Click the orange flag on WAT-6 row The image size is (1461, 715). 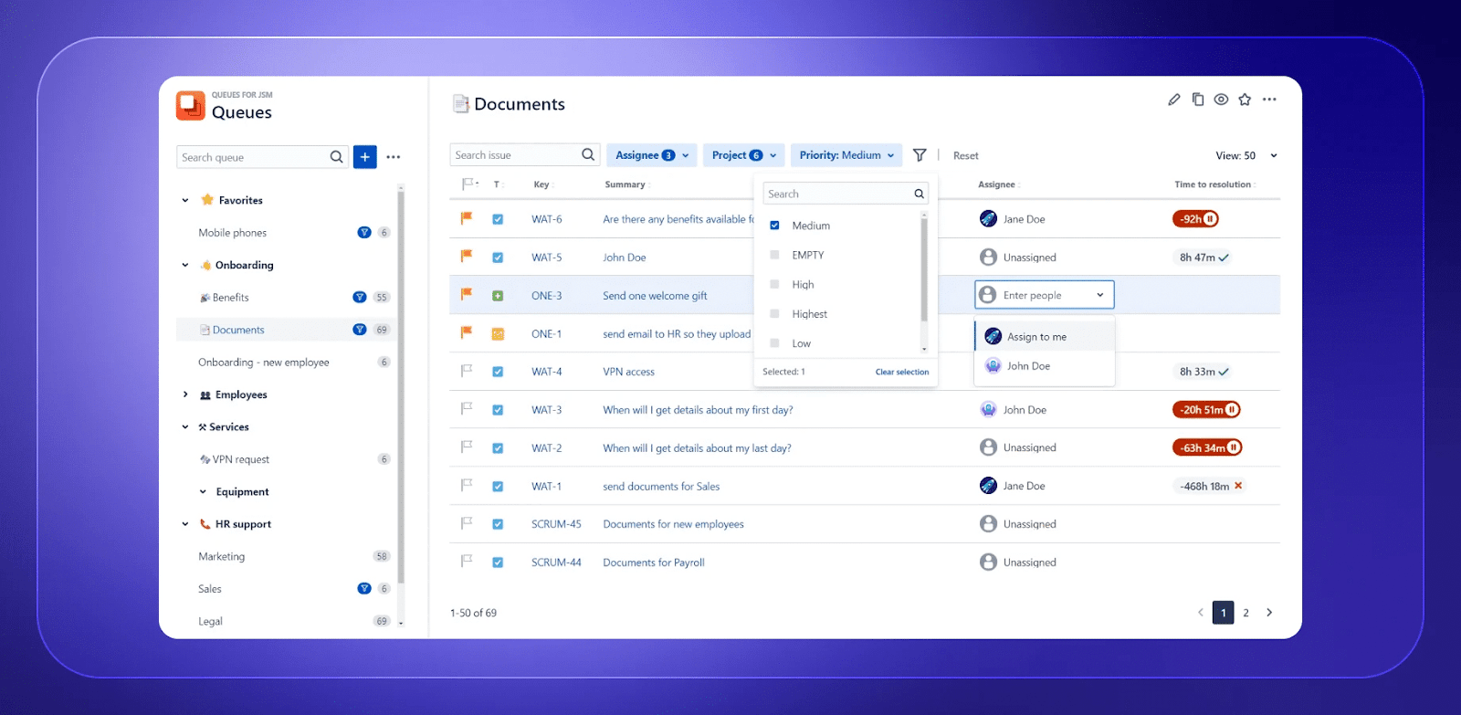[x=467, y=218]
